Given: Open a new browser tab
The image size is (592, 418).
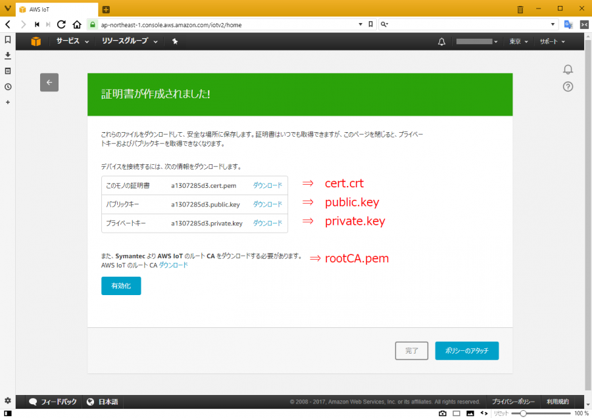Looking at the screenshot, I should pyautogui.click(x=106, y=9).
